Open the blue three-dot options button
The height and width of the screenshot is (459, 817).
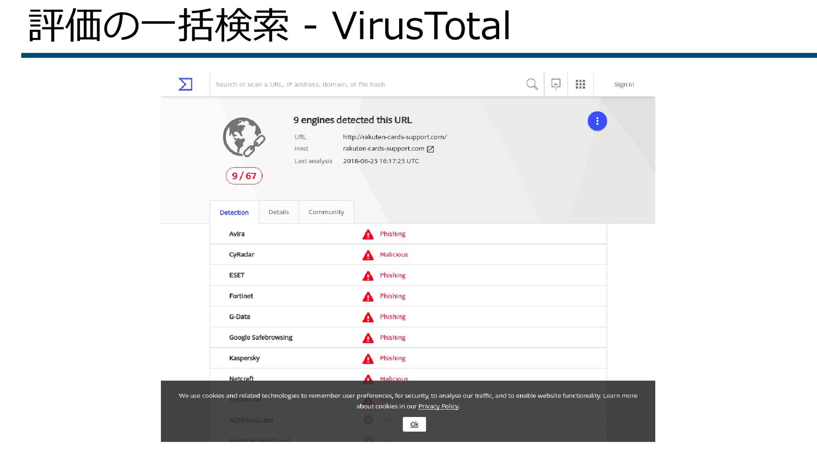coord(597,121)
